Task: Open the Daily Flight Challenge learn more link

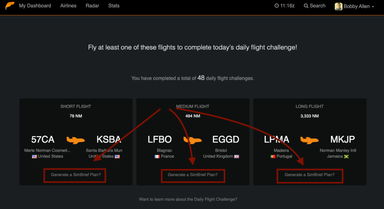Action: click(x=188, y=199)
